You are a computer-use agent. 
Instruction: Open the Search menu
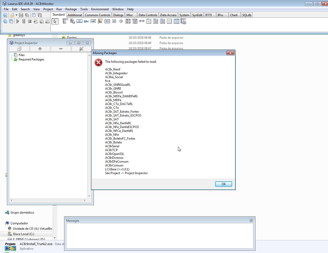(x=25, y=9)
